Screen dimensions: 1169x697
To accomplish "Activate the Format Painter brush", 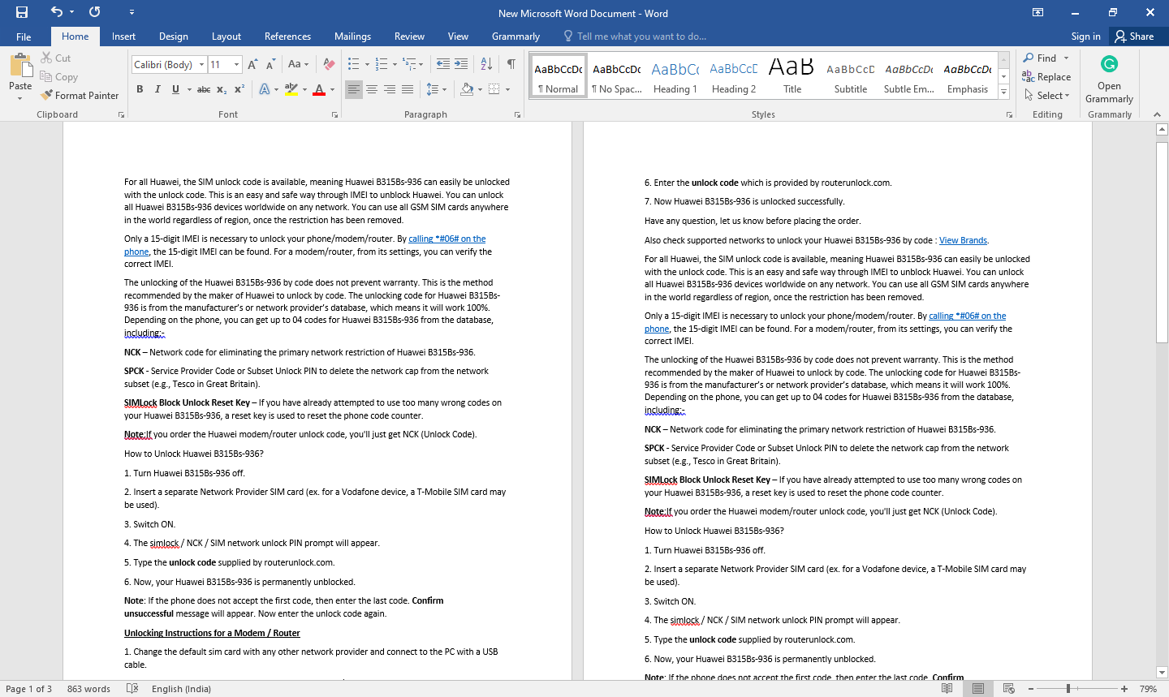I will point(80,96).
